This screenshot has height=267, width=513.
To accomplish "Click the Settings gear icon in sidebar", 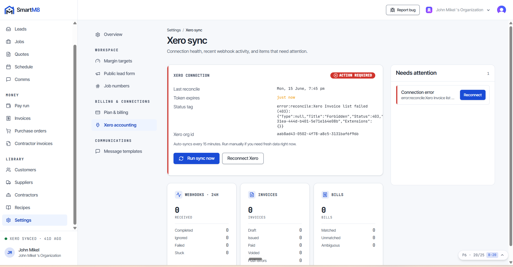I will (9, 220).
